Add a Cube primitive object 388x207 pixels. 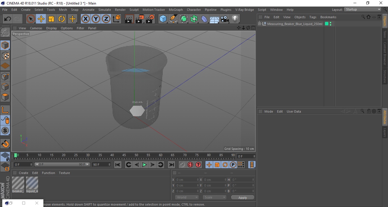(x=163, y=19)
